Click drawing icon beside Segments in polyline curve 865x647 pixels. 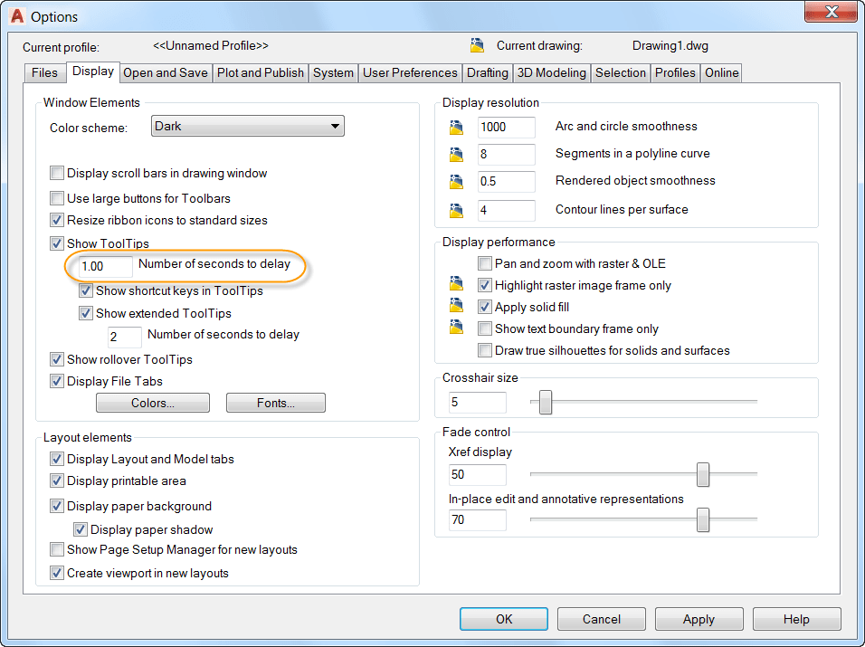pyautogui.click(x=456, y=155)
